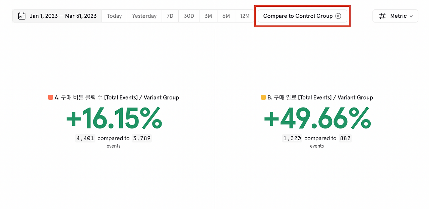Click the yellow swatch for metric B
Image resolution: width=429 pixels, height=209 pixels.
[263, 97]
